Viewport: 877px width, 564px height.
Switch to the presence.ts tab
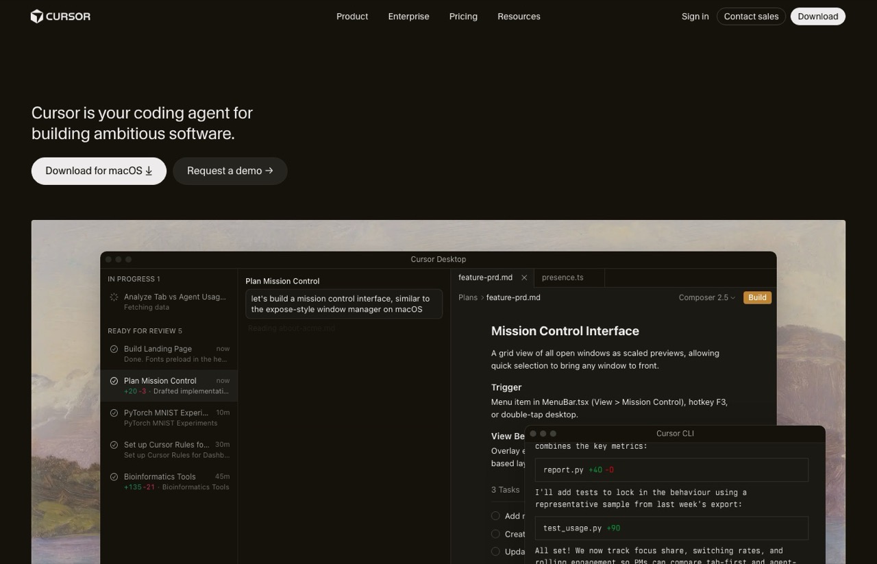coord(563,278)
